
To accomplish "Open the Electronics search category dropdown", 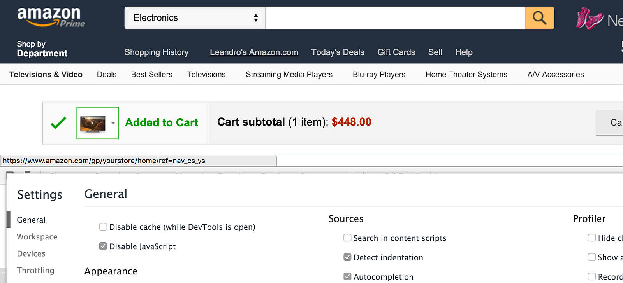I will 195,18.
